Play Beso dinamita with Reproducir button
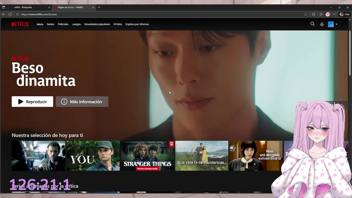The width and height of the screenshot is (352, 198). [x=32, y=102]
